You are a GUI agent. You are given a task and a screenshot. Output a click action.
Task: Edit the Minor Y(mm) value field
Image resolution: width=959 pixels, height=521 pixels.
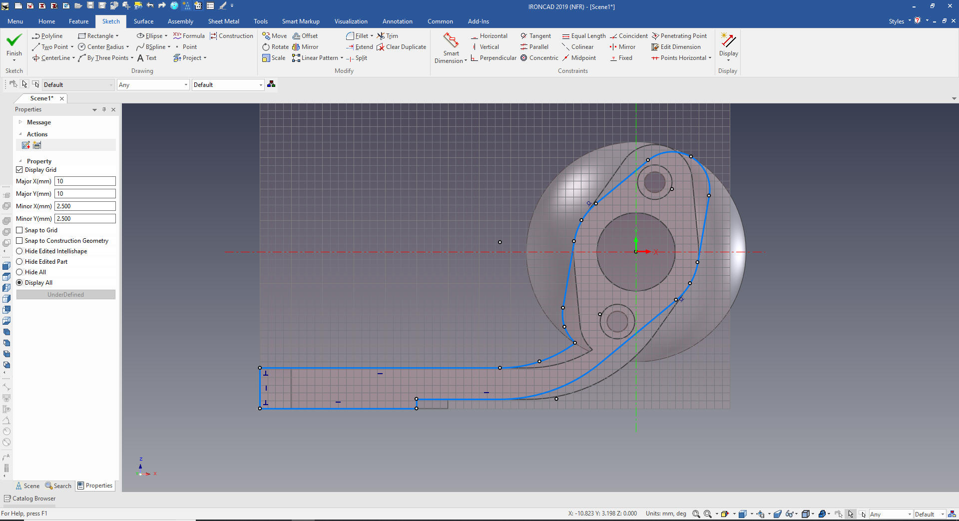point(85,219)
